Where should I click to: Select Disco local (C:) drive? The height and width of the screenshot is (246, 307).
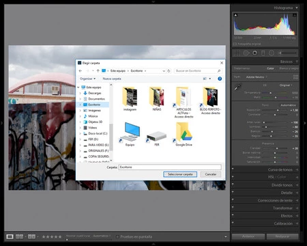[x=98, y=133]
